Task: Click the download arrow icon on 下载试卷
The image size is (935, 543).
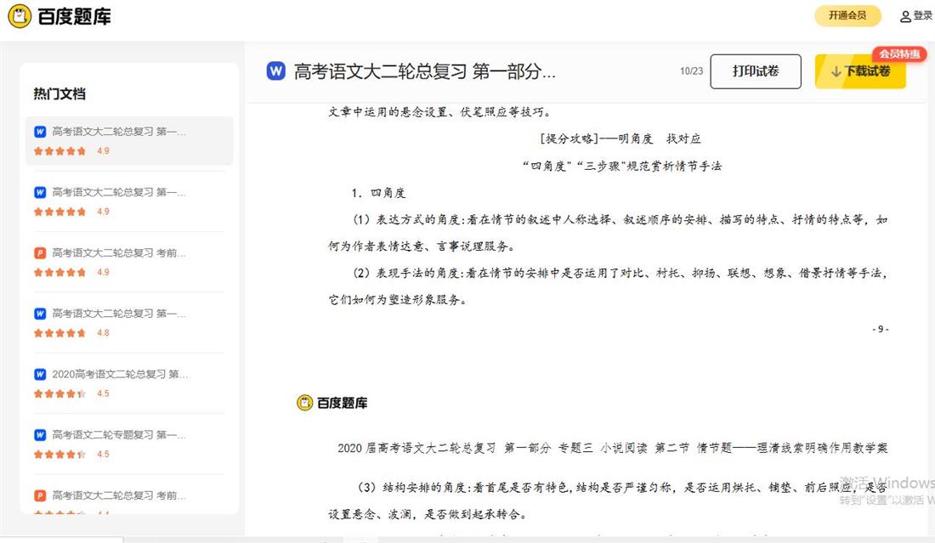Action: 836,71
